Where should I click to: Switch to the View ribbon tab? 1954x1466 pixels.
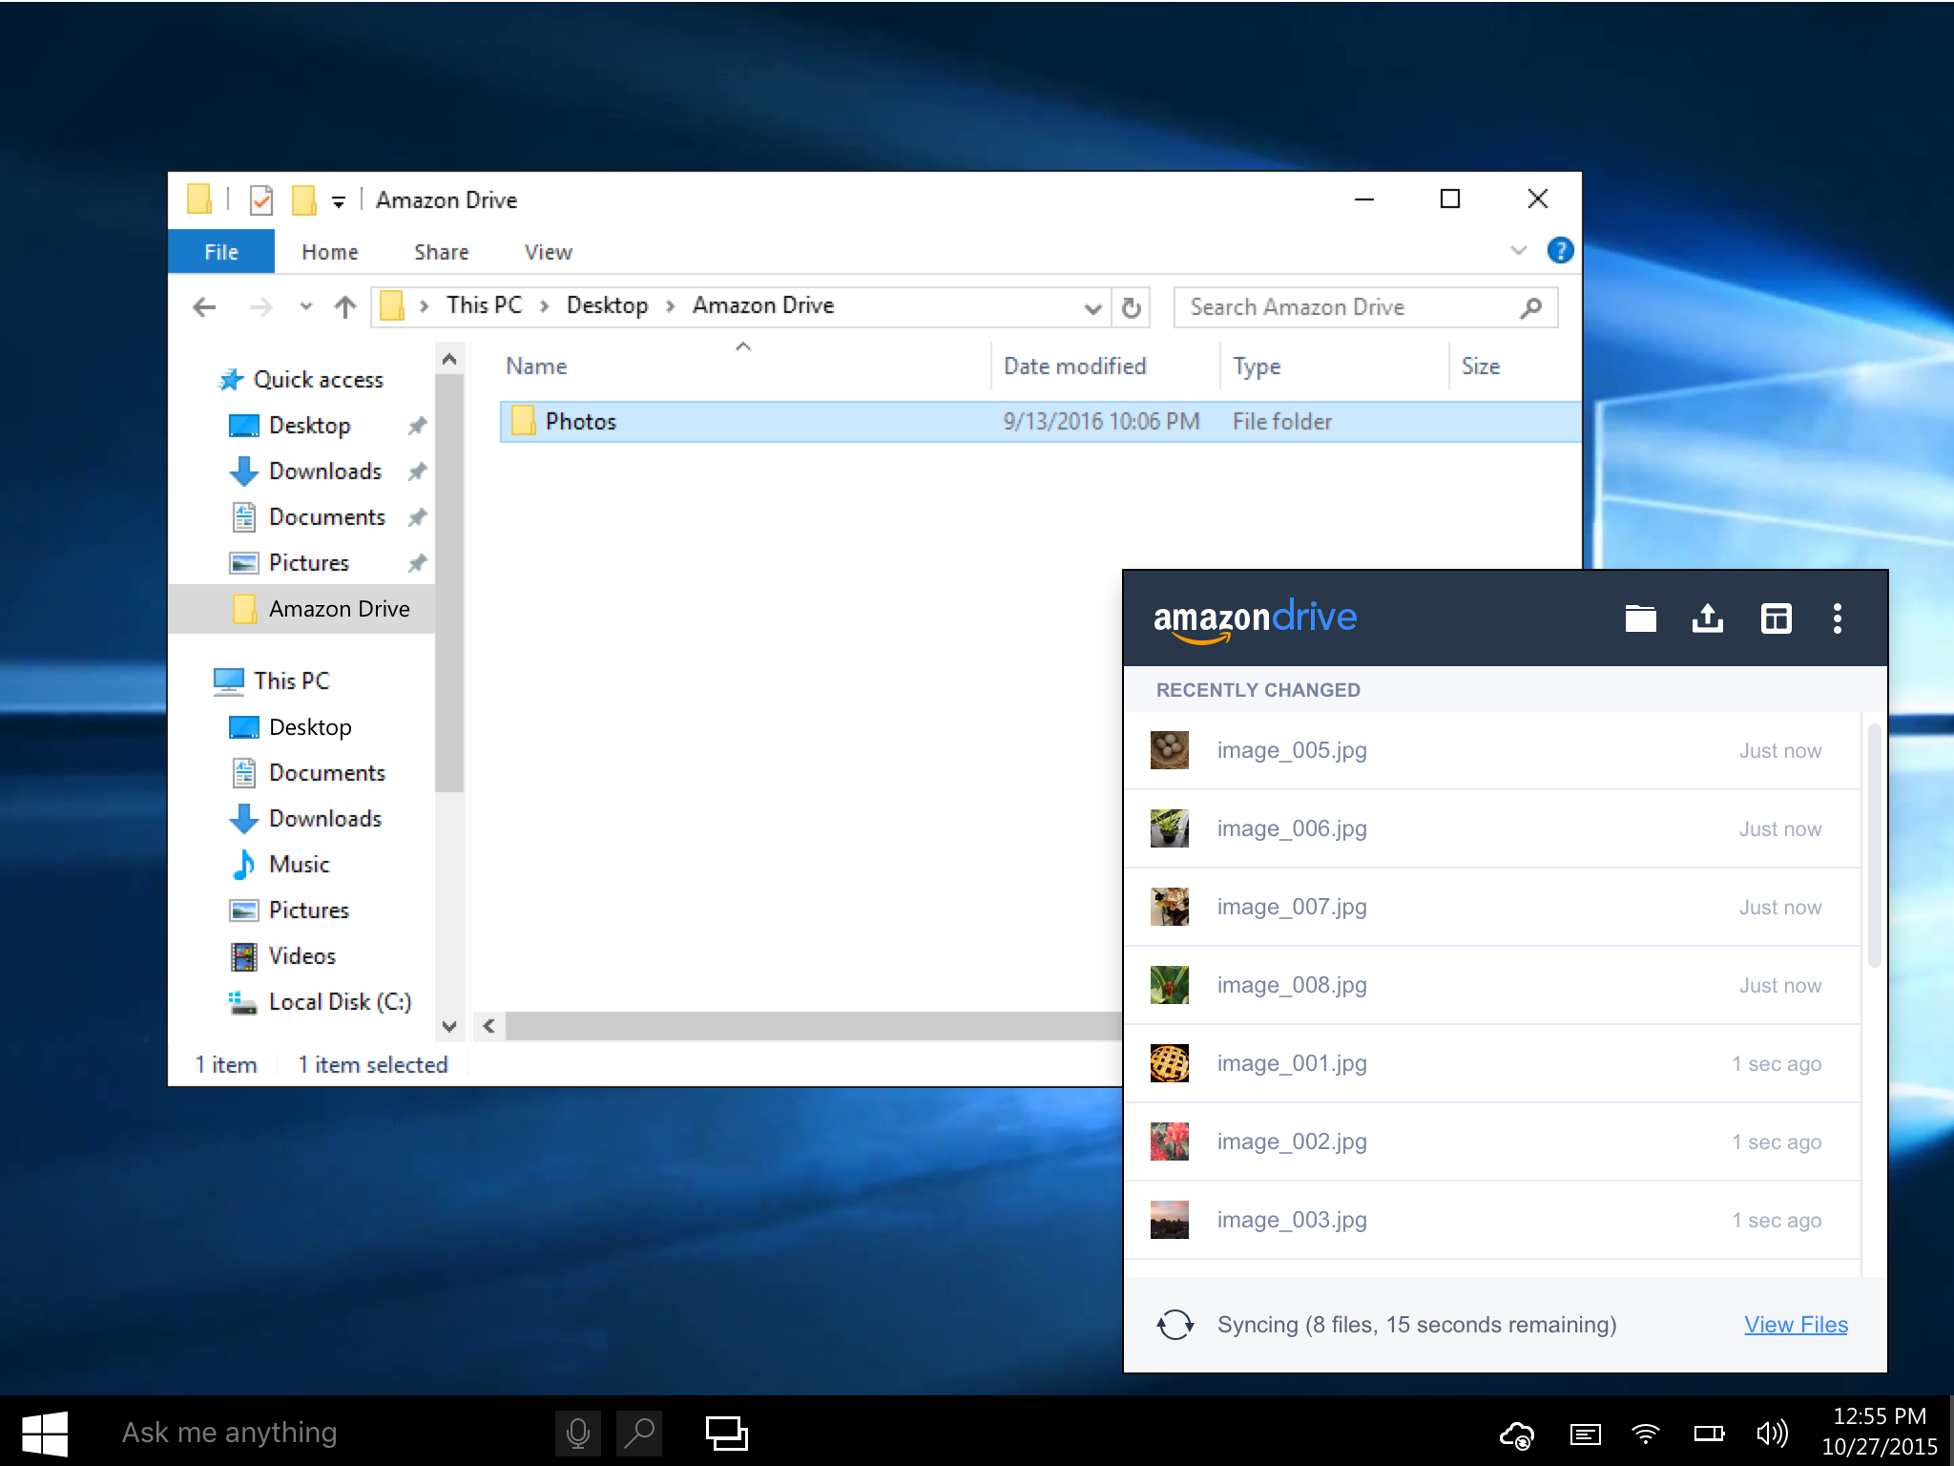pyautogui.click(x=548, y=252)
